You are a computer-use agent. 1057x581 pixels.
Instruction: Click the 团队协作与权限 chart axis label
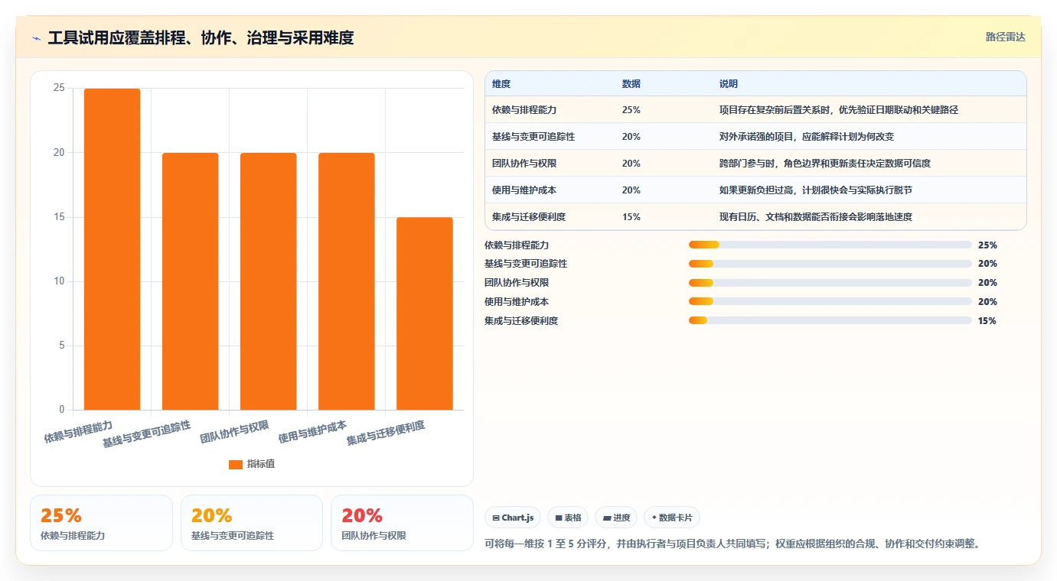235,432
